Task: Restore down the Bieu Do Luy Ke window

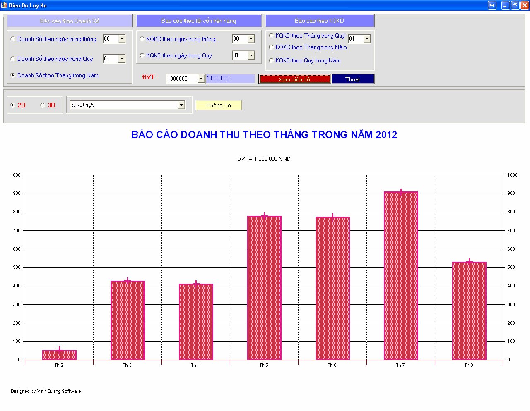Action: pyautogui.click(x=515, y=5)
